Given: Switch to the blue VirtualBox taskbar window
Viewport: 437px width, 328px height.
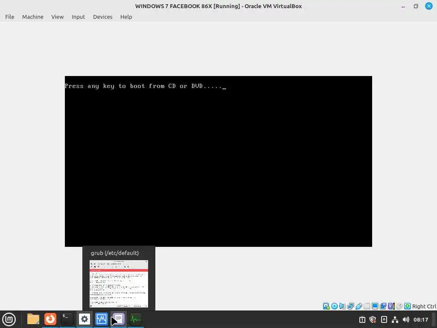Looking at the screenshot, I should (x=101, y=319).
